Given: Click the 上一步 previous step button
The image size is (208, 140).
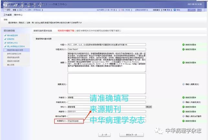Looking at the screenshot, I should click(104, 135).
